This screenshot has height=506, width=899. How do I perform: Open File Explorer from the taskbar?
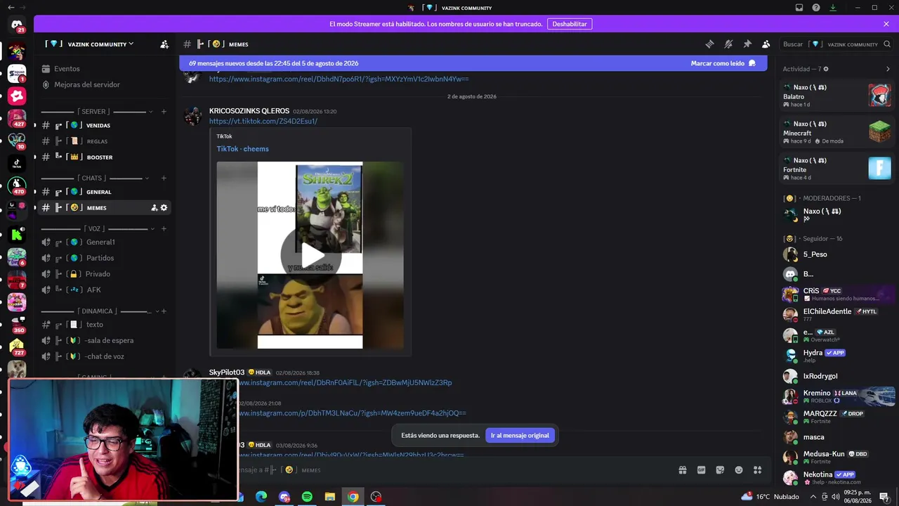pyautogui.click(x=330, y=497)
